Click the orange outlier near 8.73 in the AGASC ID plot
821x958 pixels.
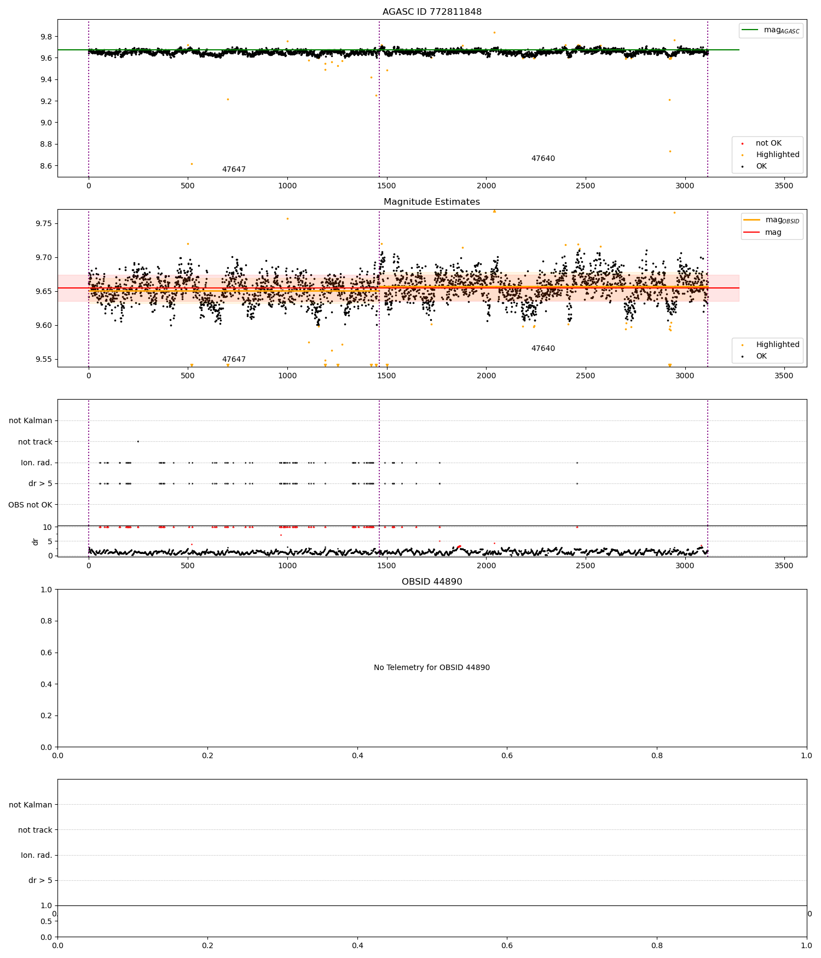[670, 151]
